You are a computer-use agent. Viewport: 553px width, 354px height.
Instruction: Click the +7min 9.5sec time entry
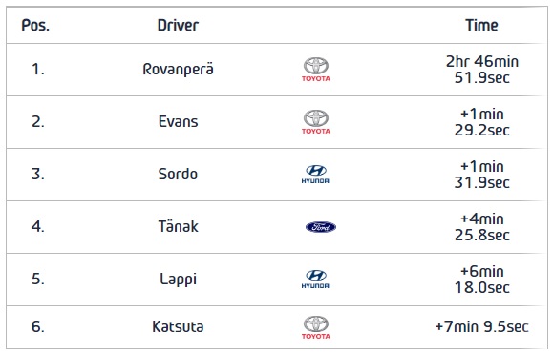[481, 327]
